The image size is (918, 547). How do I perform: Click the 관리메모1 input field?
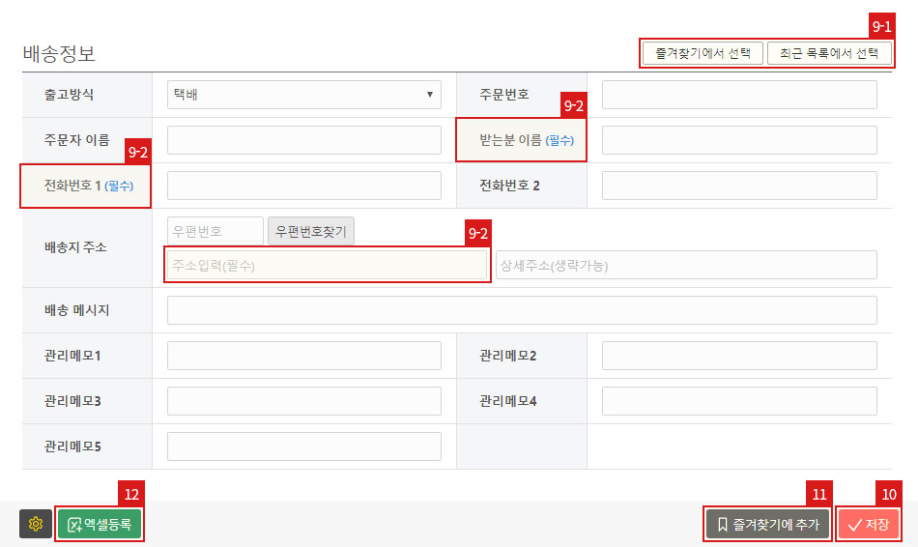pyautogui.click(x=303, y=356)
